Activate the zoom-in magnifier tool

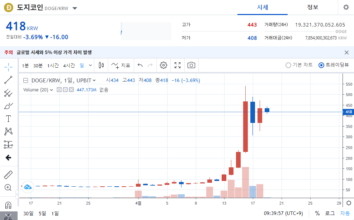8,187
